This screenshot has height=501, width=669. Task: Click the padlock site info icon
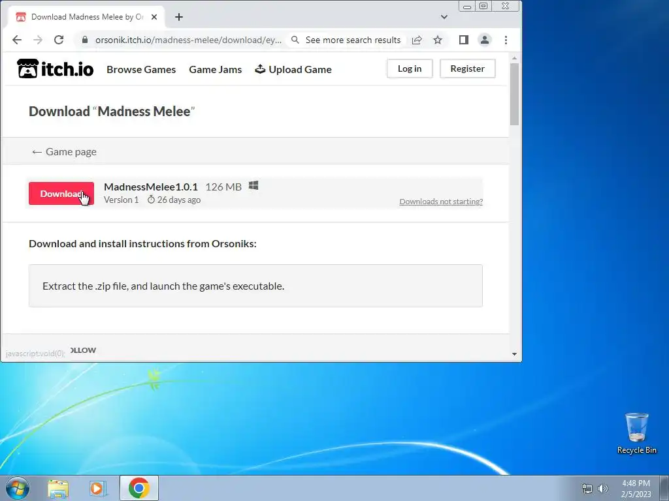tap(85, 40)
